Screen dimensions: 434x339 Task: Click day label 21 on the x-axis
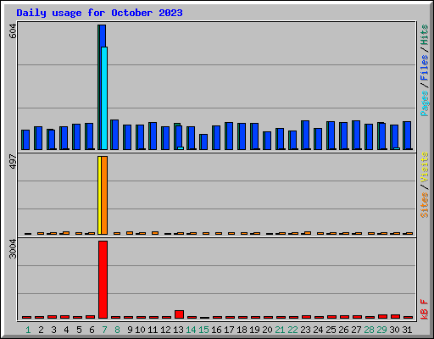[280, 330]
